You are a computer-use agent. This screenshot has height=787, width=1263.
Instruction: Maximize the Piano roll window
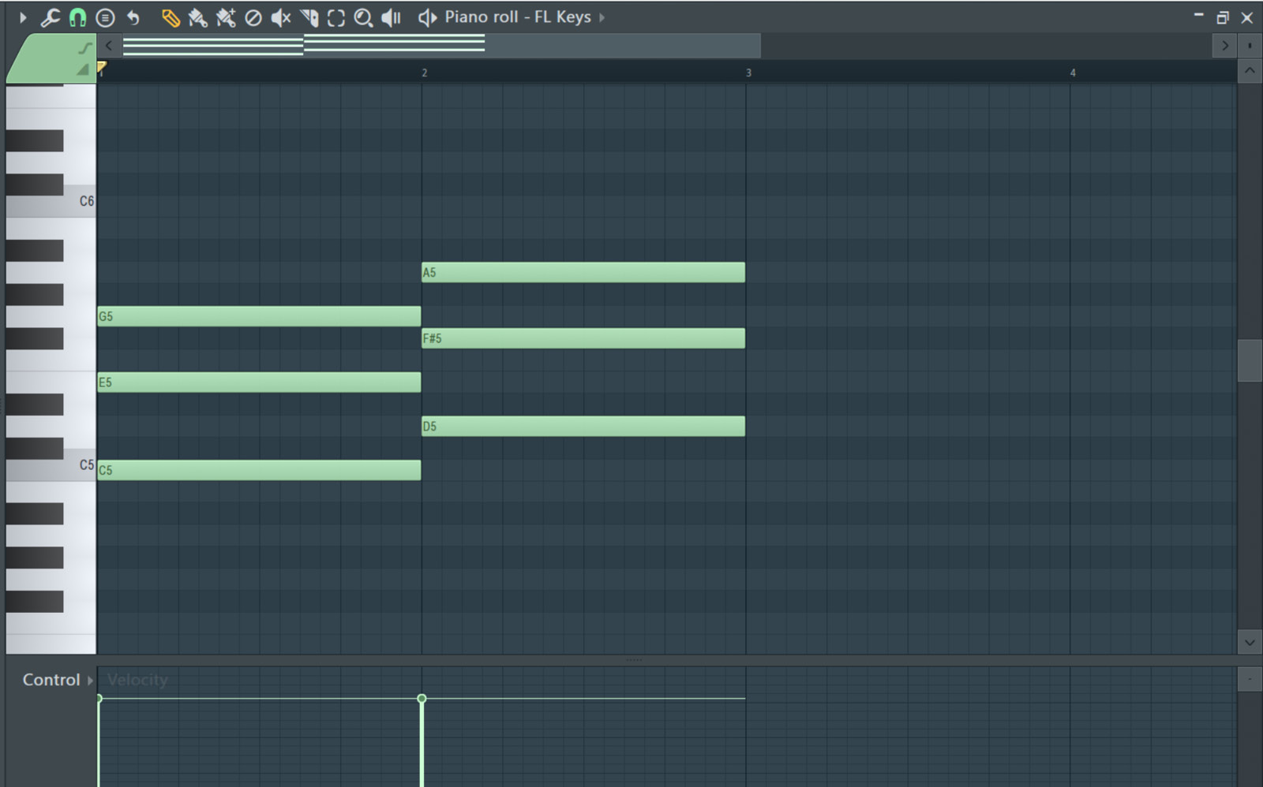[1223, 17]
